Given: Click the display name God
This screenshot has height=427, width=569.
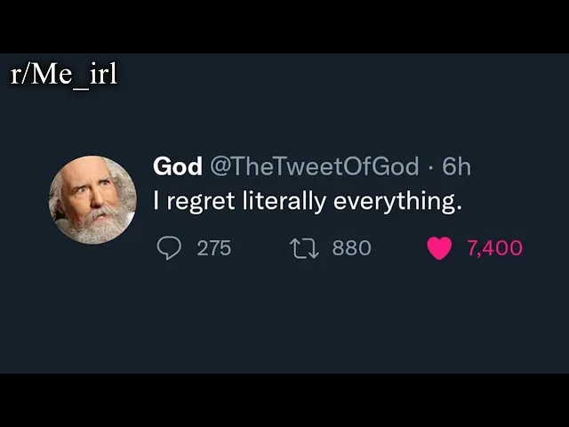Looking at the screenshot, I should click(x=178, y=166).
